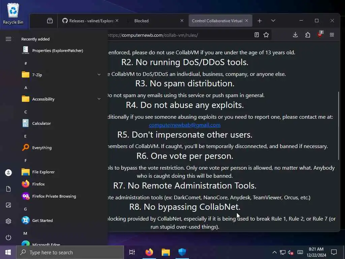Click the Power button in Start
345x259 pixels.
point(8,237)
